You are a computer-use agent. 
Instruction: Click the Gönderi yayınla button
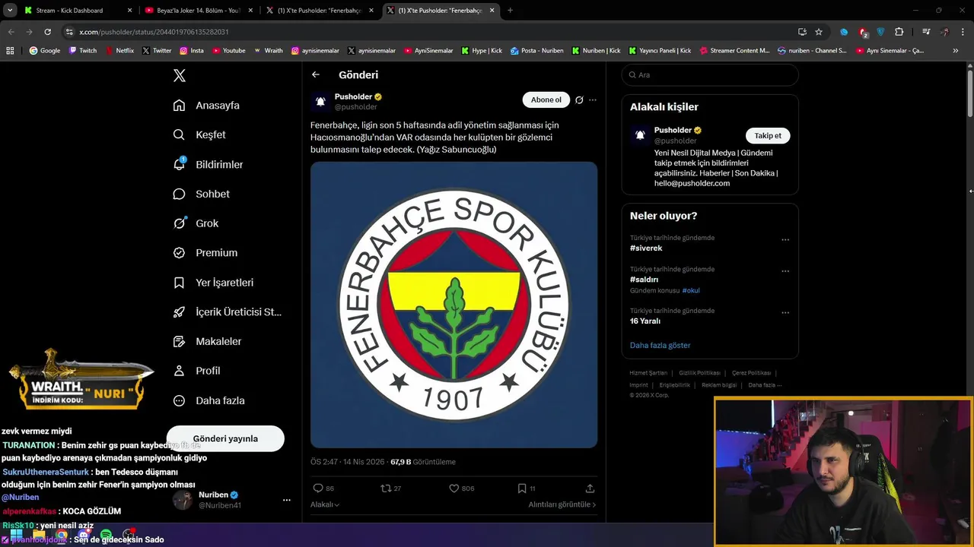pos(225,438)
